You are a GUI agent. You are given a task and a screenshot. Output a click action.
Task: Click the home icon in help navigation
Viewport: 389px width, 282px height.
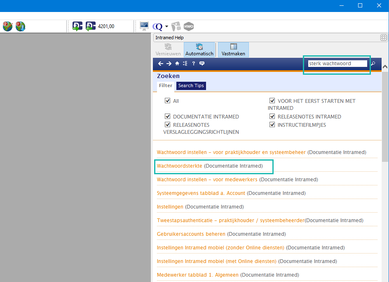click(x=177, y=64)
